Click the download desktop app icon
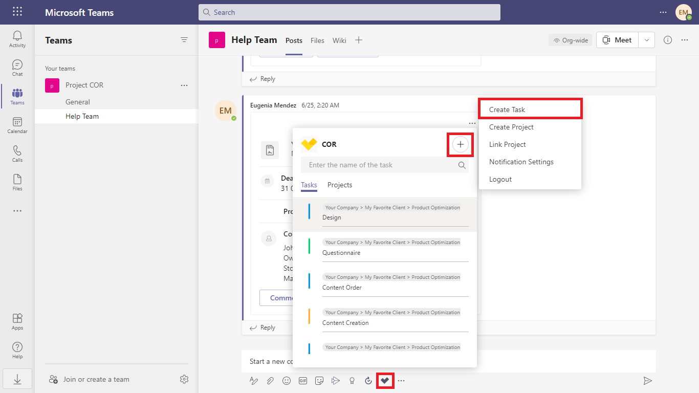 point(17,379)
